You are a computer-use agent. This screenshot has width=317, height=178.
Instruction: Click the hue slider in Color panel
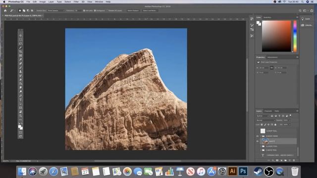(295, 36)
